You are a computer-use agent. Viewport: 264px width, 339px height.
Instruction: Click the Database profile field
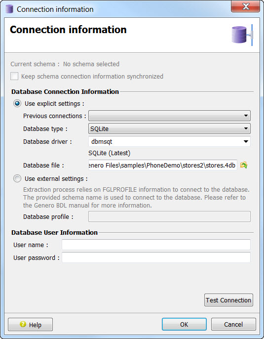point(169,216)
